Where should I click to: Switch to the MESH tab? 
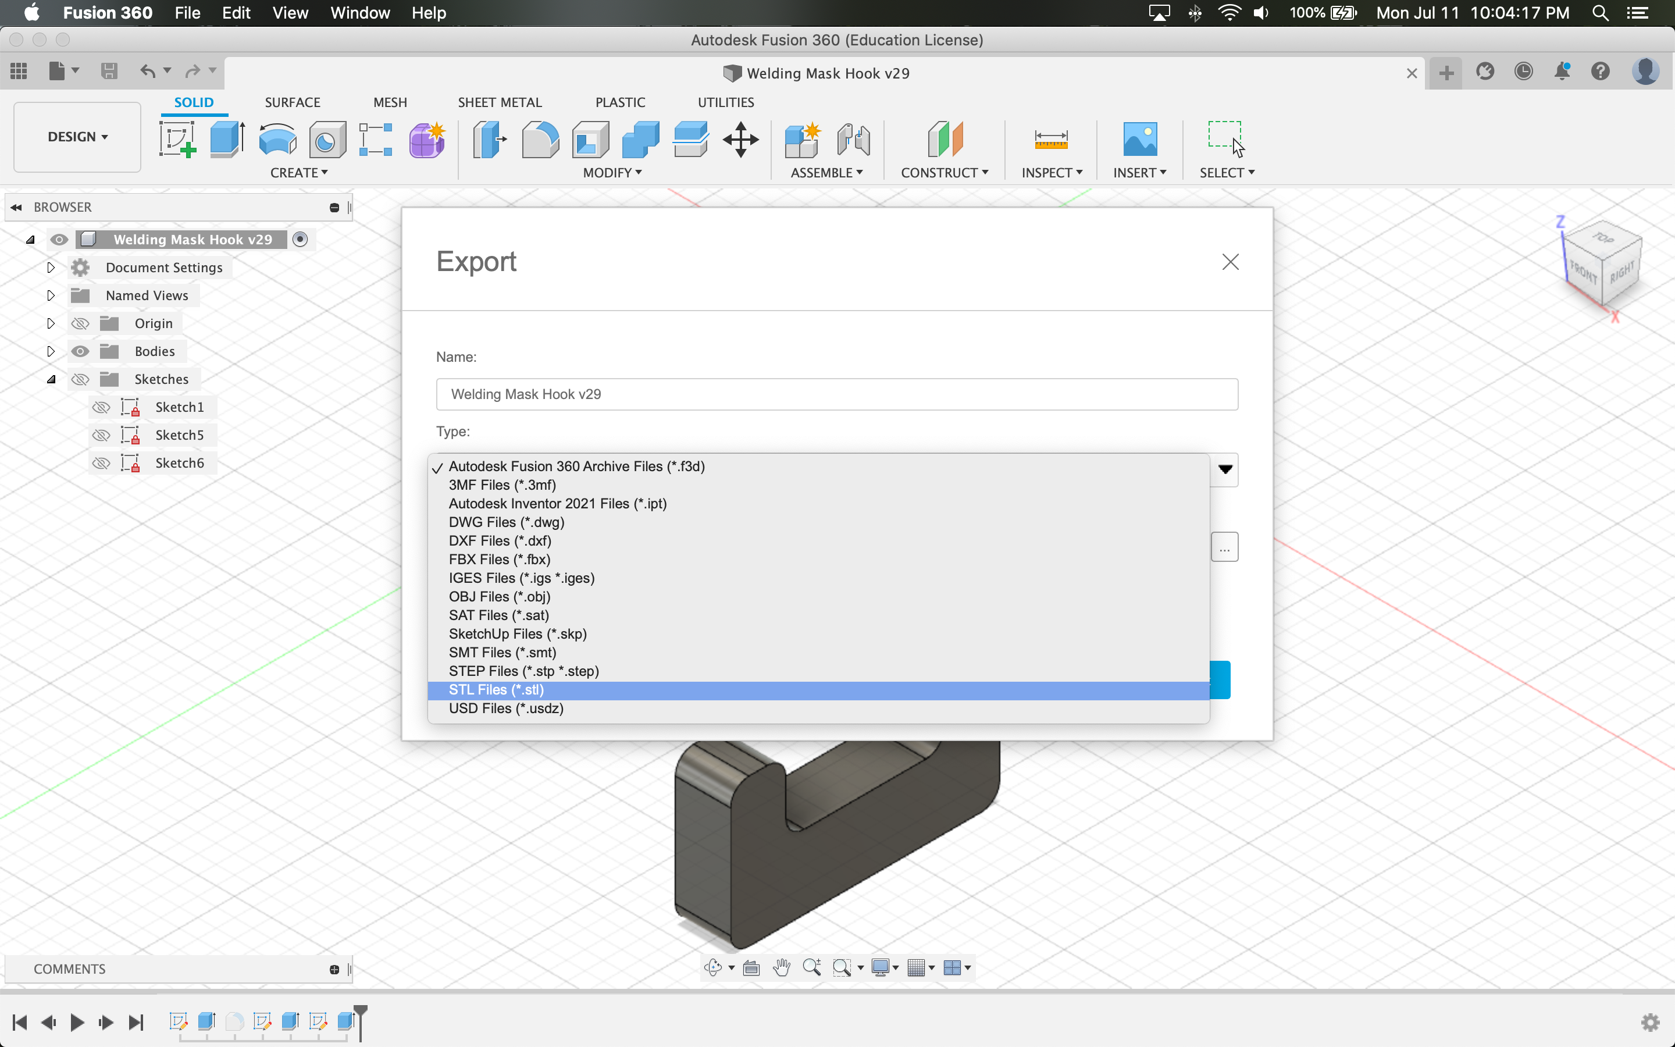point(390,102)
